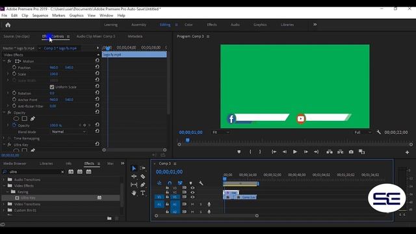The height and width of the screenshot is (234, 416).
Task: Click Lift button in Program monitor
Action: point(330,151)
